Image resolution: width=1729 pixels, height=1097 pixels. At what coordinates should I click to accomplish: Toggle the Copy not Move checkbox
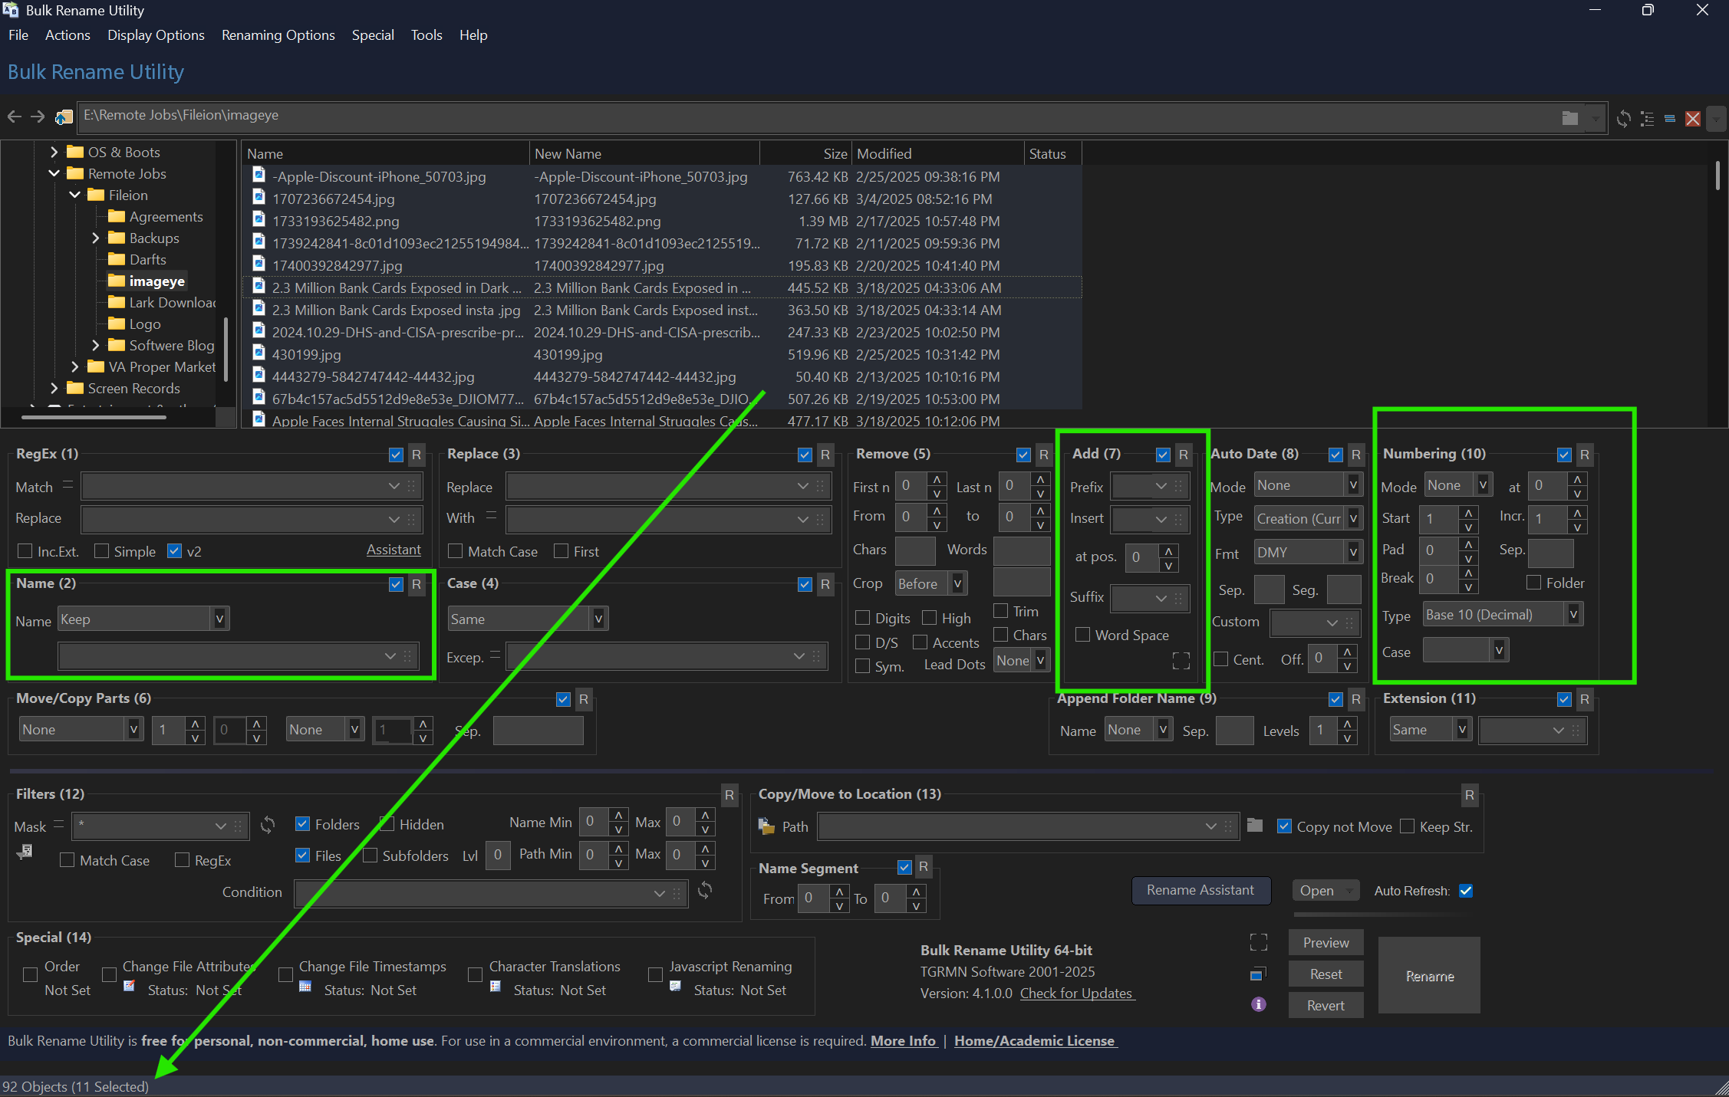tap(1284, 826)
